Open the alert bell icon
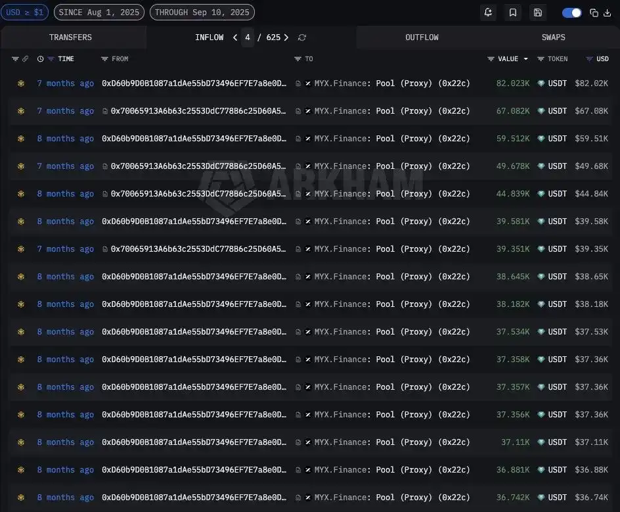 pyautogui.click(x=489, y=12)
